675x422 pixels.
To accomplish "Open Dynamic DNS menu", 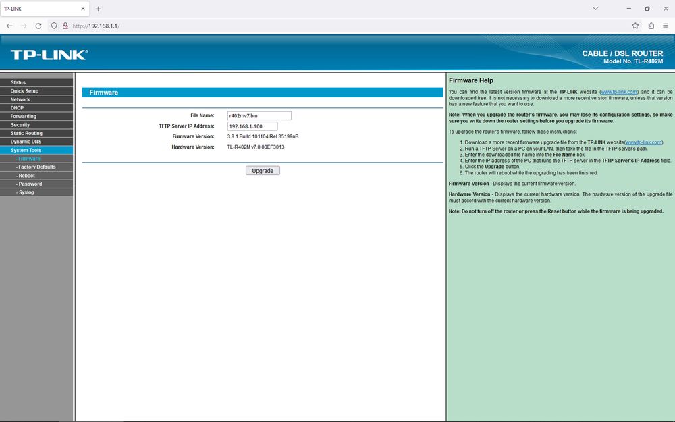I will pyautogui.click(x=36, y=141).
